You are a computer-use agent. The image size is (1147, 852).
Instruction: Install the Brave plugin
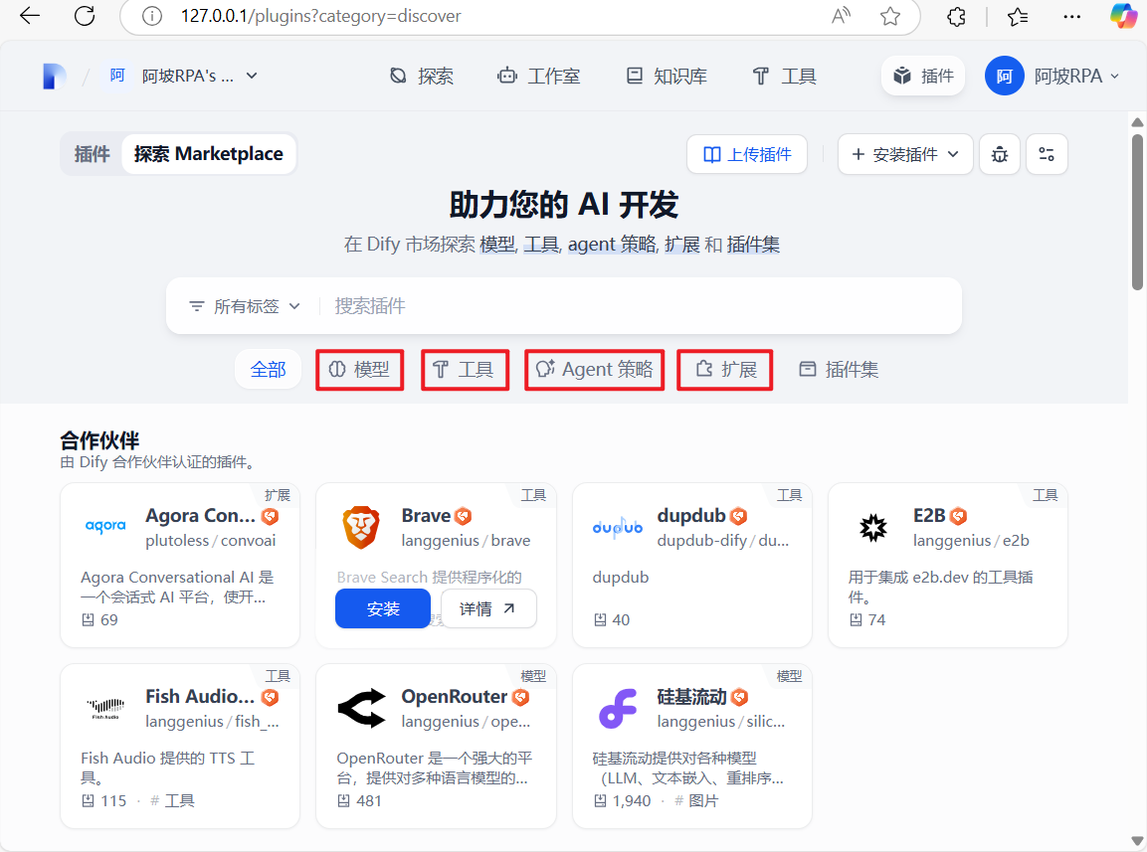click(383, 608)
